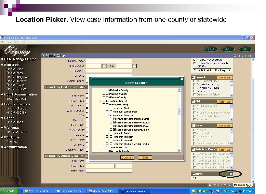Expand Hennepin Probate Mental Health node
The height and width of the screenshot is (194, 266).
pyautogui.click(x=107, y=144)
